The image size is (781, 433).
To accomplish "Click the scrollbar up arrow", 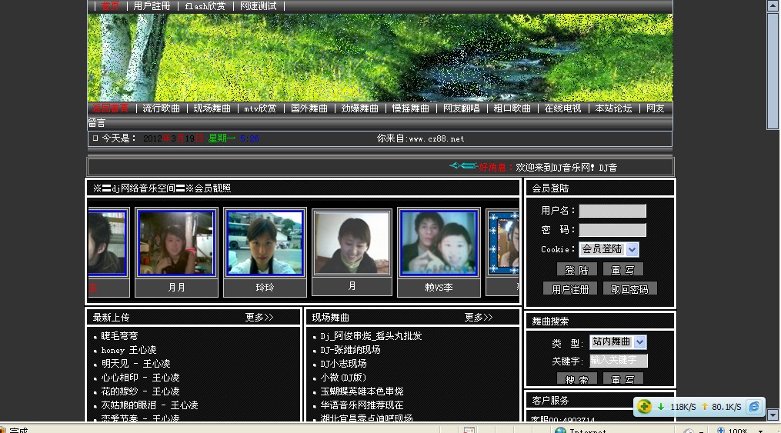I will point(773,6).
